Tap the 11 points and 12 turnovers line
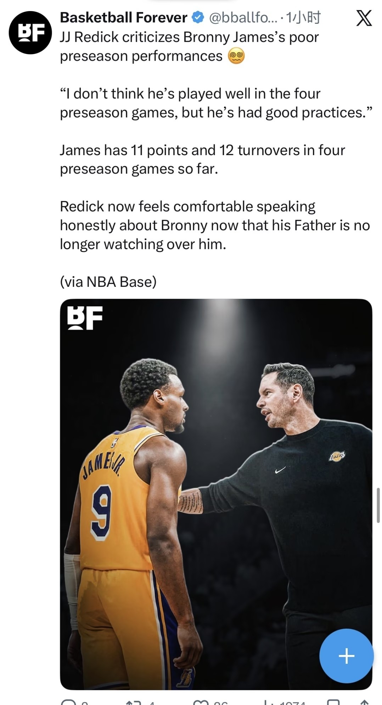382x705 pixels. [x=202, y=159]
